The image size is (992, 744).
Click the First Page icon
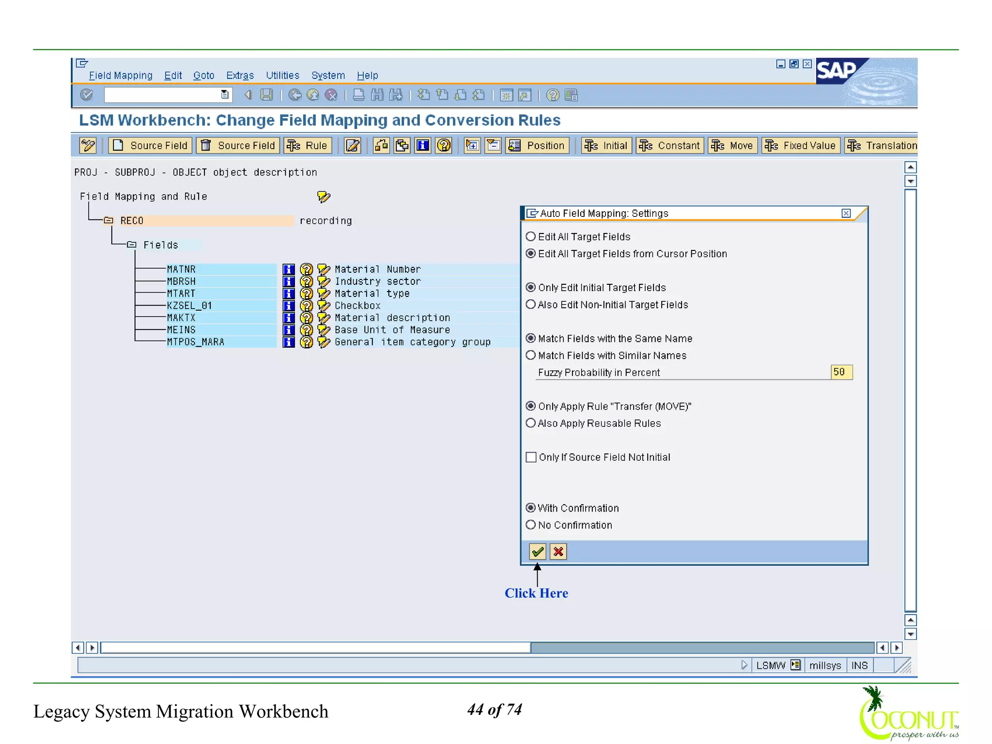pyautogui.click(x=423, y=95)
